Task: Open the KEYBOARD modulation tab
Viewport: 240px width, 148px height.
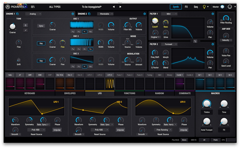Action: pyautogui.click(x=30, y=93)
